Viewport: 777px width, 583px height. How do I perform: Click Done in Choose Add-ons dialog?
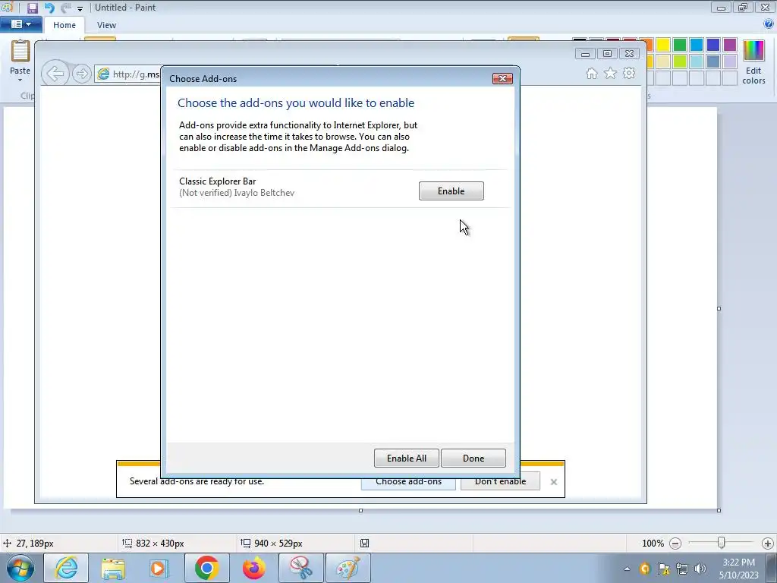(473, 458)
